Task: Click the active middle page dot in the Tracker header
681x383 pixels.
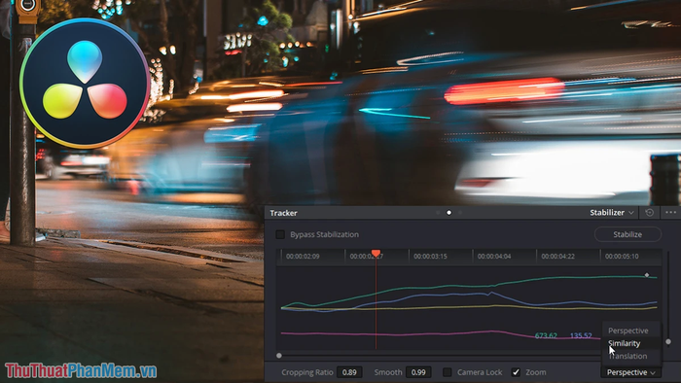Action: pyautogui.click(x=449, y=213)
